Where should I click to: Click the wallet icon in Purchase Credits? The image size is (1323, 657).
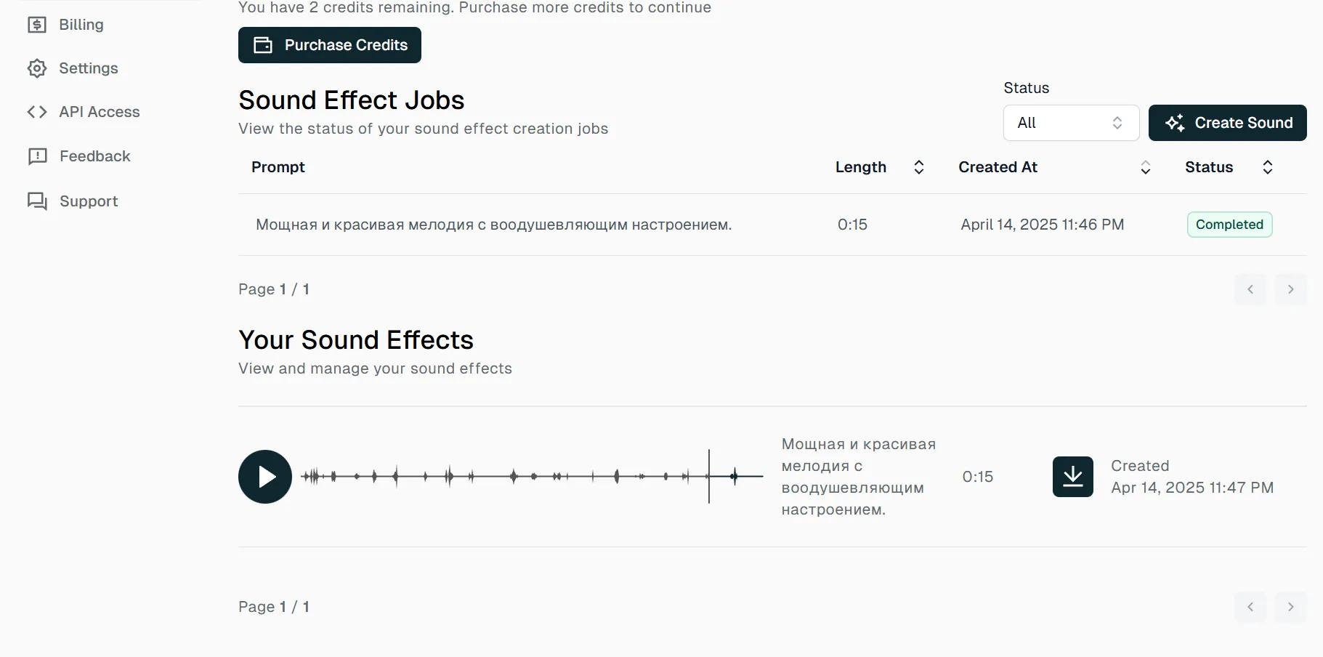263,45
